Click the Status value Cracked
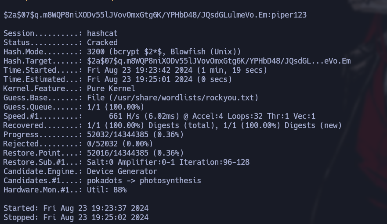 click(x=102, y=43)
